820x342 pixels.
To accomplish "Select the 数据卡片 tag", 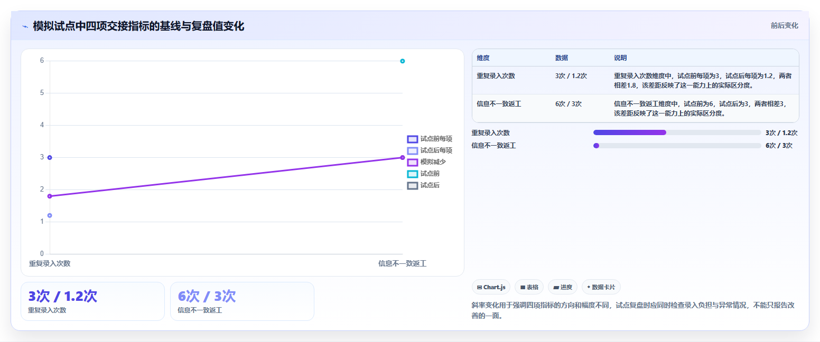I will coord(601,287).
